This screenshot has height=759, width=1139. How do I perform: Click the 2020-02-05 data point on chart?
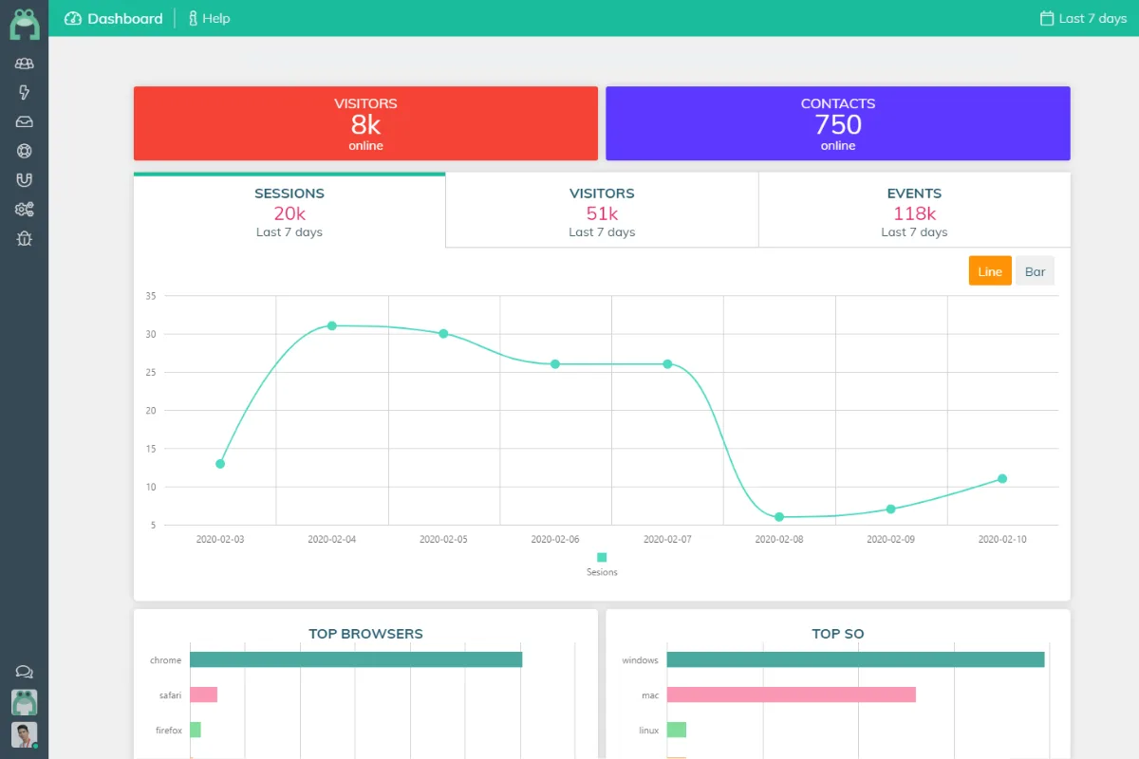443,334
